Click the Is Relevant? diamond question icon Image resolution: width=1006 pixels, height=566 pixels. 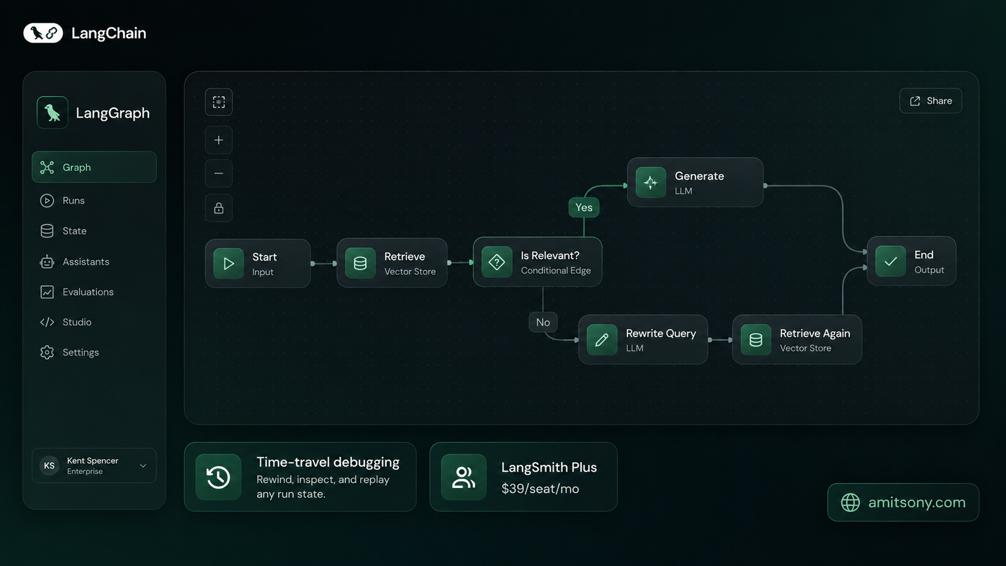click(497, 262)
